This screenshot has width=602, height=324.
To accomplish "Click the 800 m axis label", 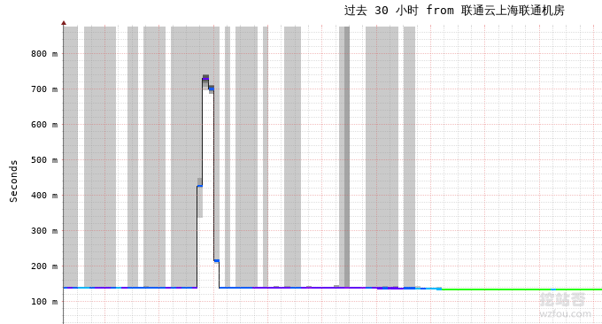I will [44, 54].
